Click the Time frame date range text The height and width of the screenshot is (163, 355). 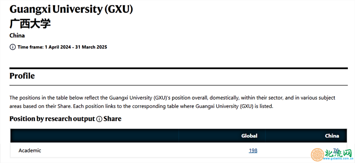62,47
